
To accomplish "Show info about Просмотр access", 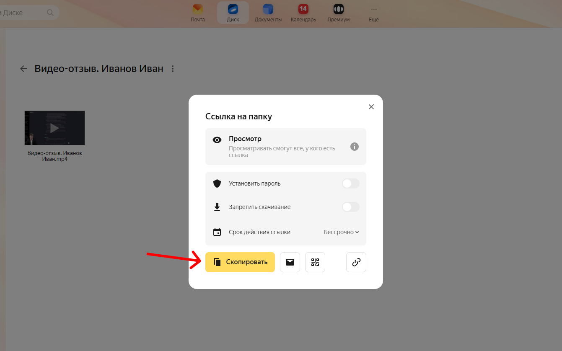I will tap(355, 147).
